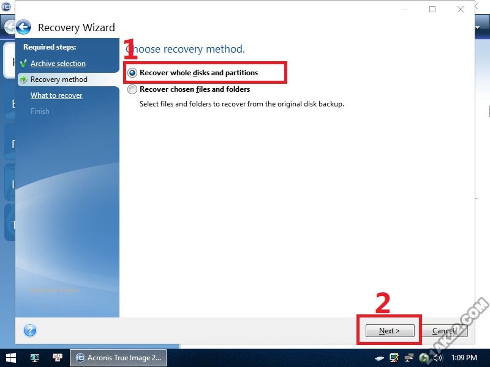The height and width of the screenshot is (367, 490).
Task: Open the Windows Start menu
Action: click(11, 358)
